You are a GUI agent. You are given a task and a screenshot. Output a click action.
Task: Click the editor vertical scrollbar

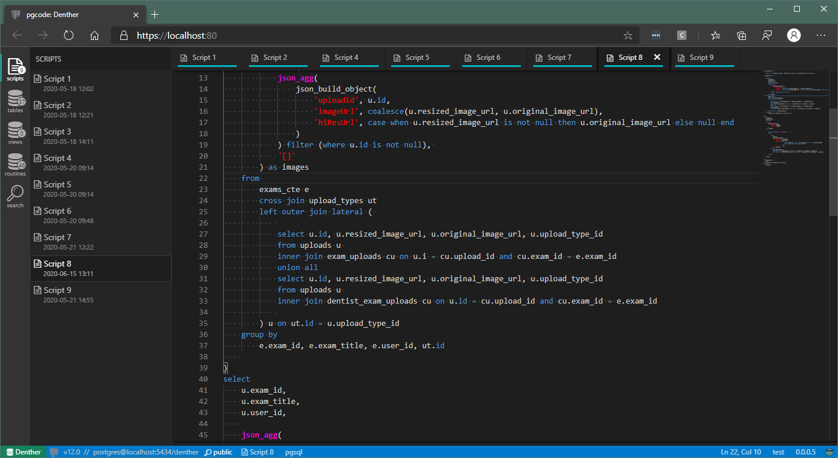coord(833,162)
